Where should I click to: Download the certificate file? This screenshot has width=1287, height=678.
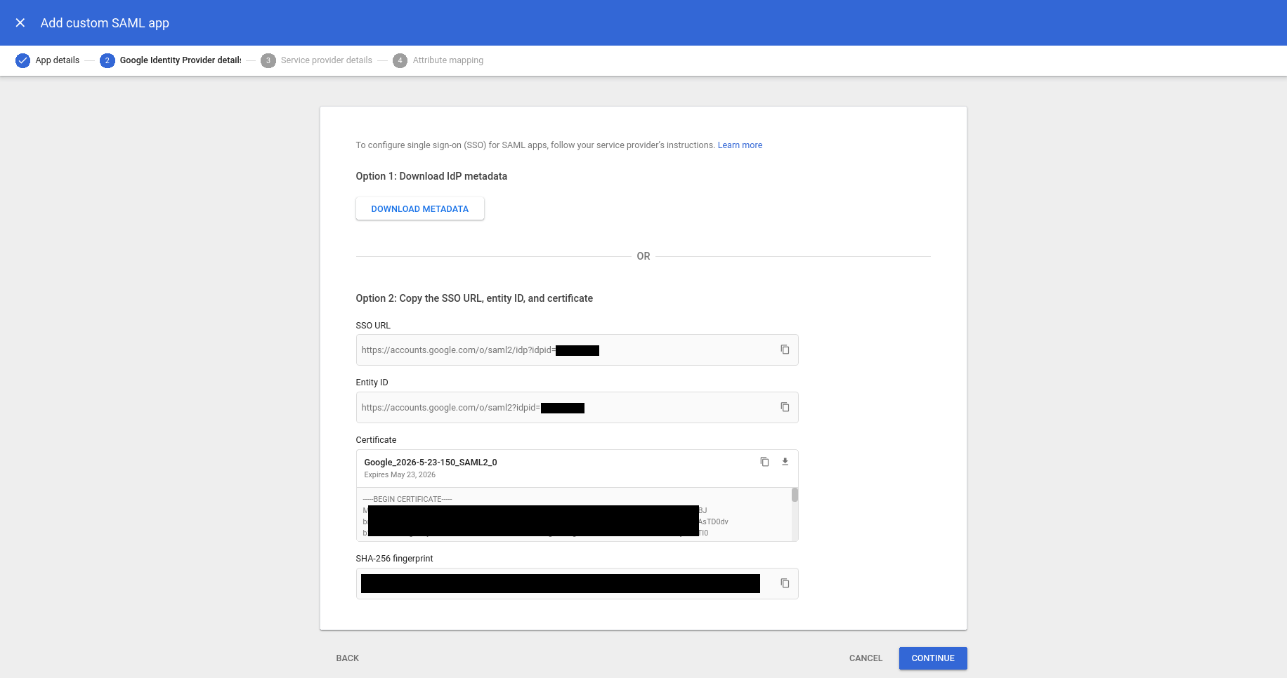(785, 462)
